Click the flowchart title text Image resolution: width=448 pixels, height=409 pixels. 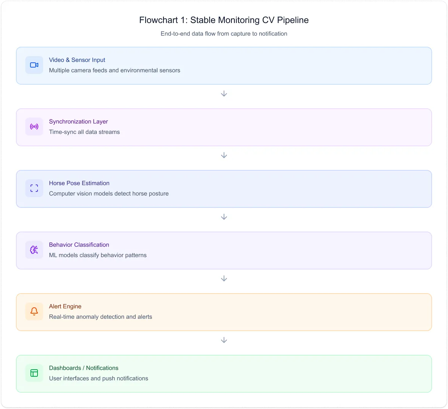click(224, 20)
